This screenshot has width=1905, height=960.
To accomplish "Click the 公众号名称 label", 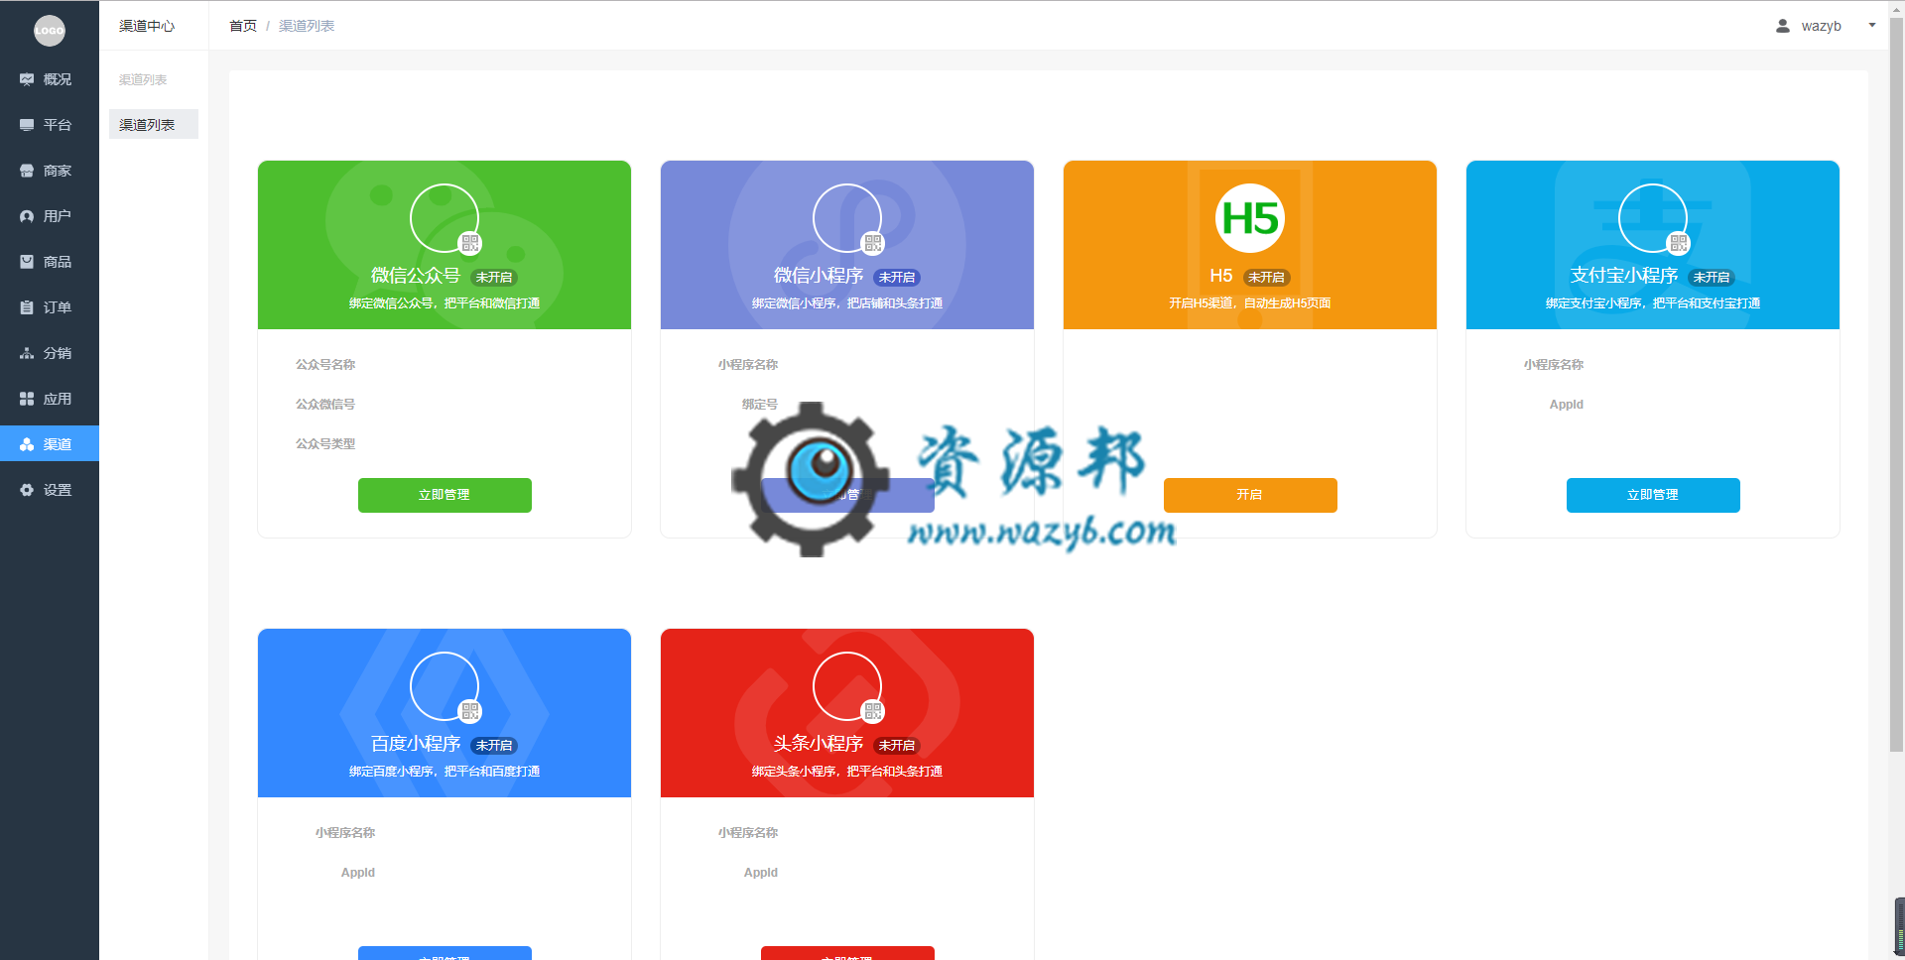I will [325, 365].
